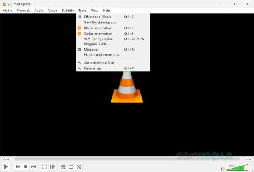The width and height of the screenshot is (254, 172).
Task: Open the Subtitle menu
Action: [x=68, y=11]
